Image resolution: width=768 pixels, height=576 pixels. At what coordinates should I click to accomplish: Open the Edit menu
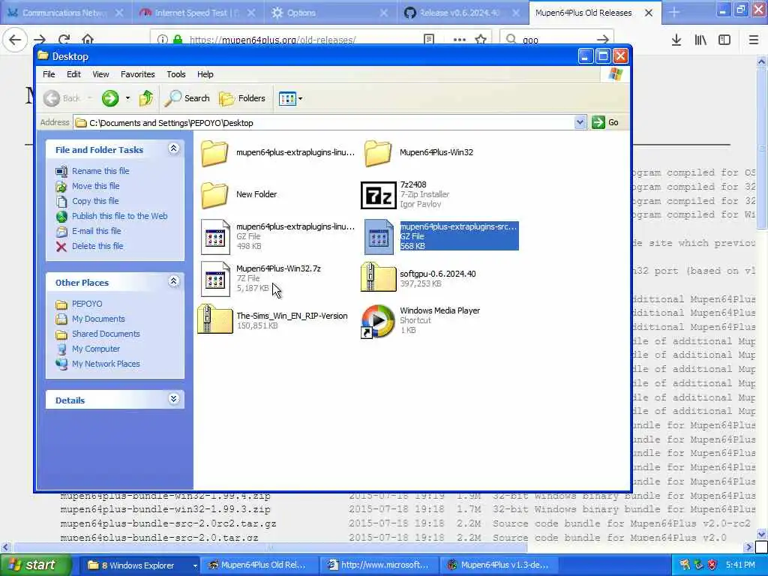pyautogui.click(x=74, y=74)
